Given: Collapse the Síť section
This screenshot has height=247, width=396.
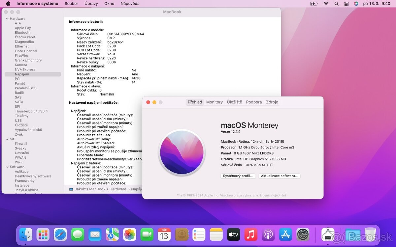Looking at the screenshot, I should (7, 139).
